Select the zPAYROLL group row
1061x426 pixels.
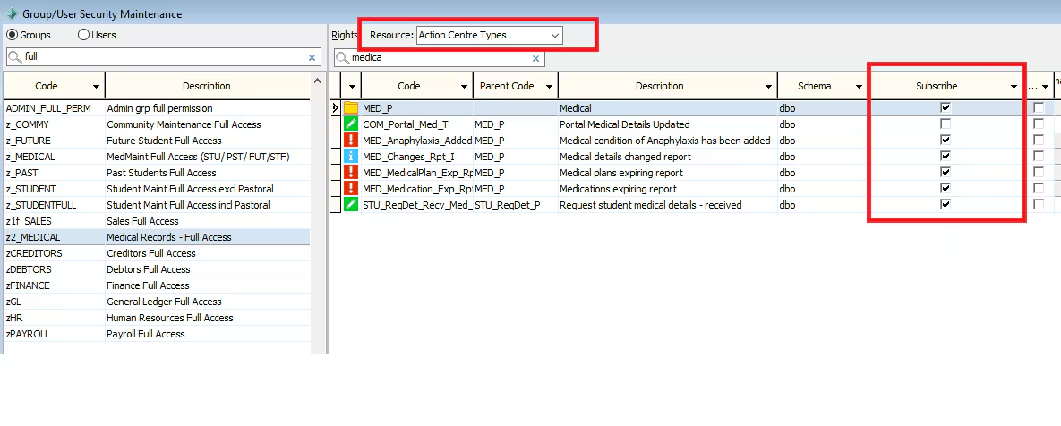point(157,333)
